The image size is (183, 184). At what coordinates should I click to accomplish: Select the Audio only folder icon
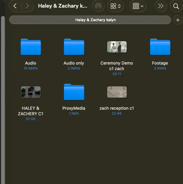click(x=74, y=47)
